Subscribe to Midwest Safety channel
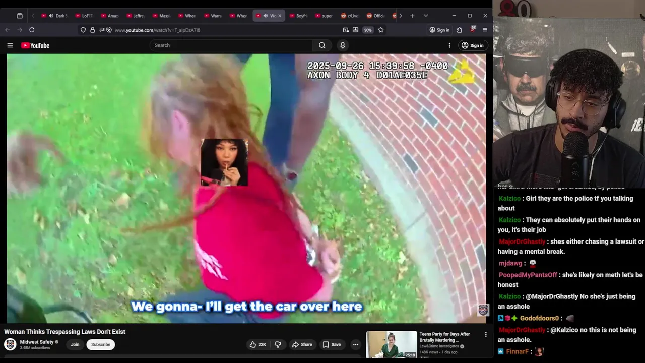Screen dimensions: 645x363 (x=100, y=344)
